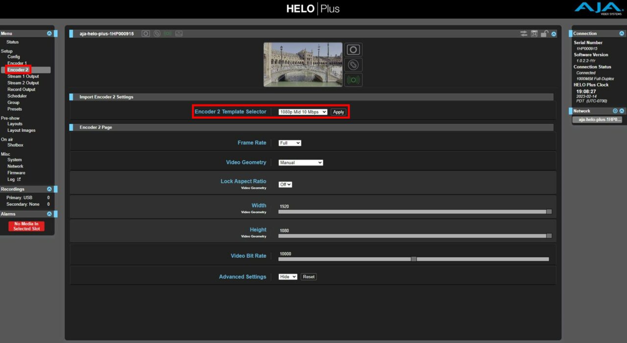Open the Lock Aspect Ratio Off dropdown
627x343 pixels.
[285, 185]
